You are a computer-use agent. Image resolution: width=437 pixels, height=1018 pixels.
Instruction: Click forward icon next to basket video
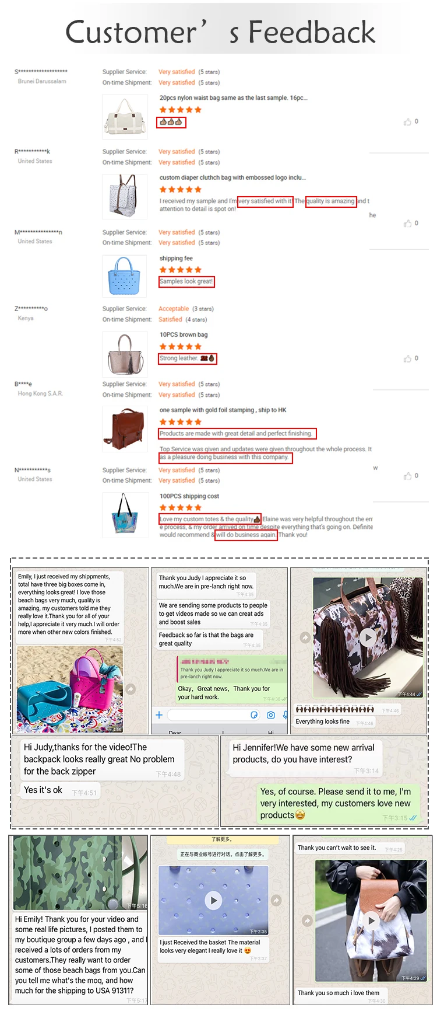[277, 901]
